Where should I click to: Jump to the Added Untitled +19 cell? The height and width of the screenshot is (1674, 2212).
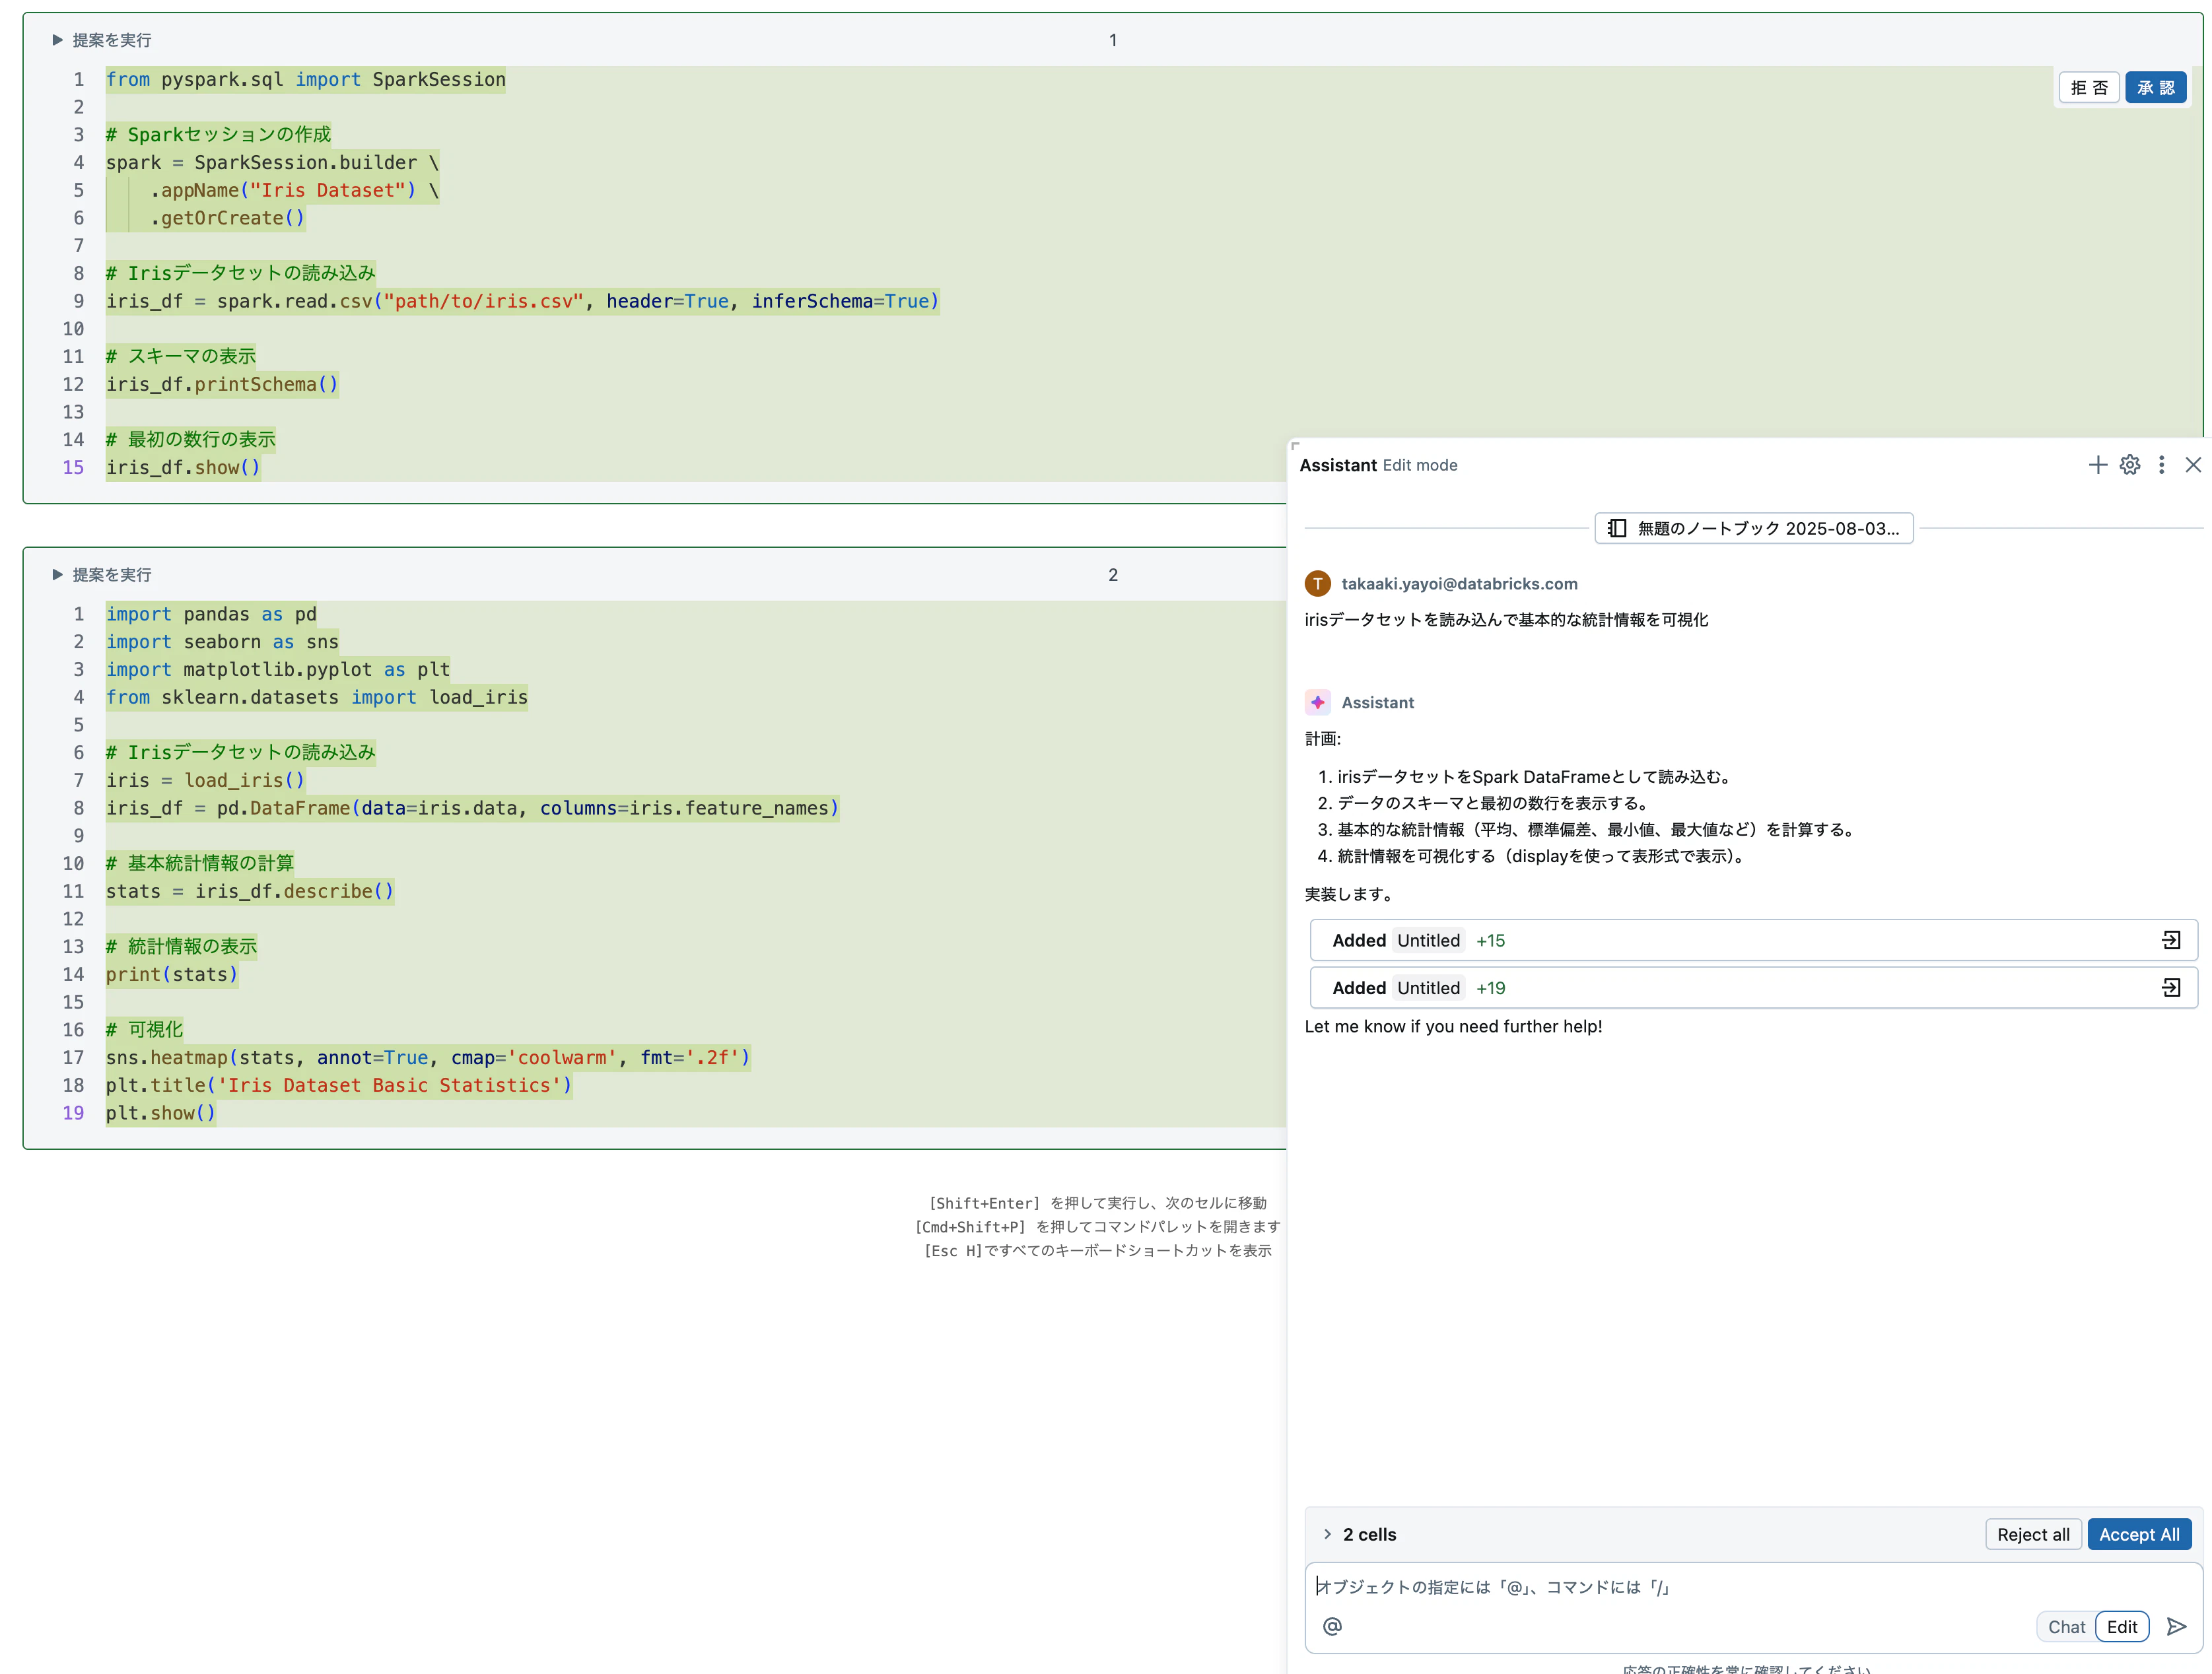point(2171,988)
